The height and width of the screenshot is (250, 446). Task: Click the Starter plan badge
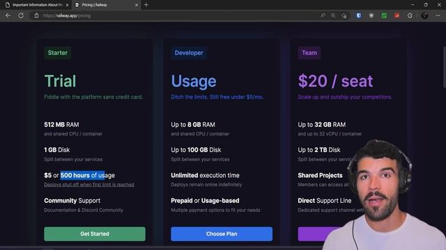(57, 53)
